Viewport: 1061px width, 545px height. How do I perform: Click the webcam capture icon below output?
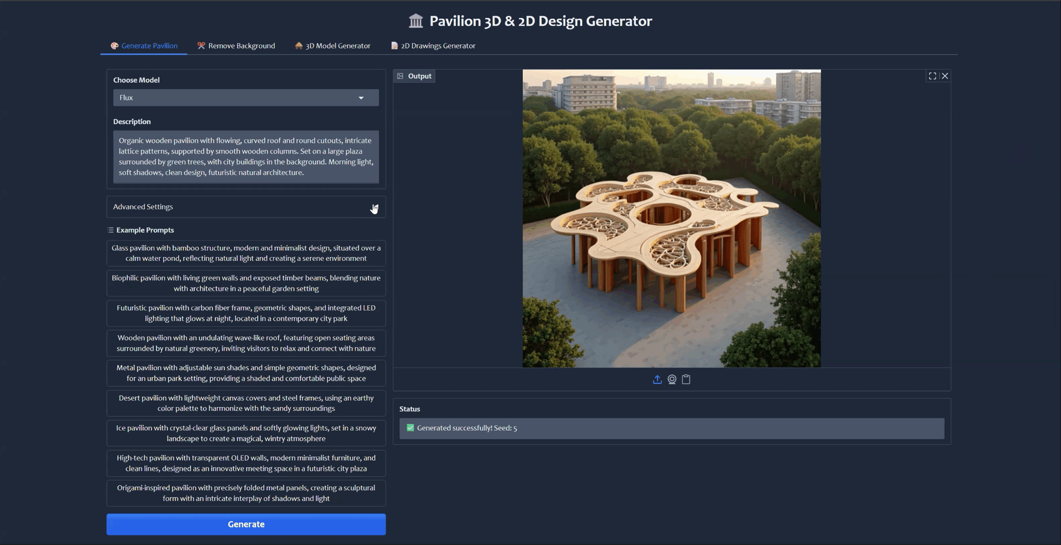tap(672, 379)
